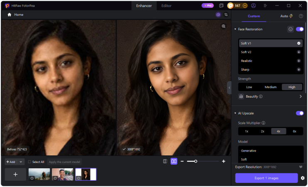Image resolution: width=308 pixels, height=187 pixels.
Task: Click the Scale Multiplier info icon
Action: (x=264, y=123)
